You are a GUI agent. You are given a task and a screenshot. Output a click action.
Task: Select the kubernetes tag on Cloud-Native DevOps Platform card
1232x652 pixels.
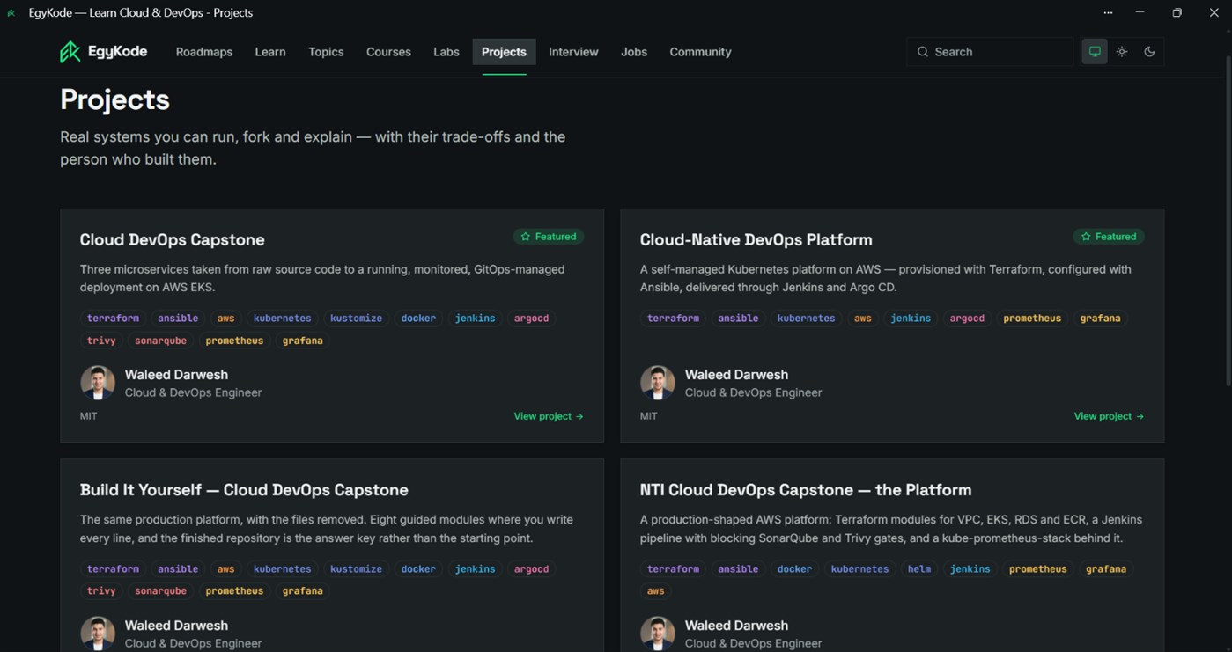pos(806,319)
